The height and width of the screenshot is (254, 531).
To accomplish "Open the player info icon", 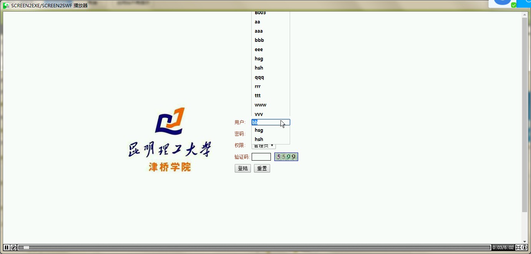I will coord(525,247).
